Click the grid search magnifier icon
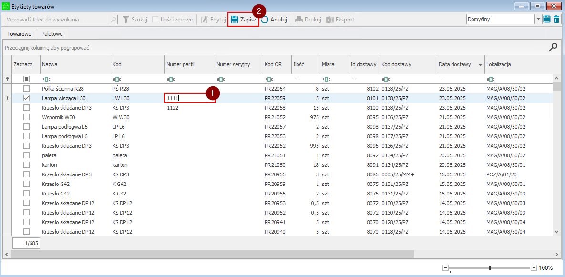Screen dimensions: 565x277 tap(553, 47)
